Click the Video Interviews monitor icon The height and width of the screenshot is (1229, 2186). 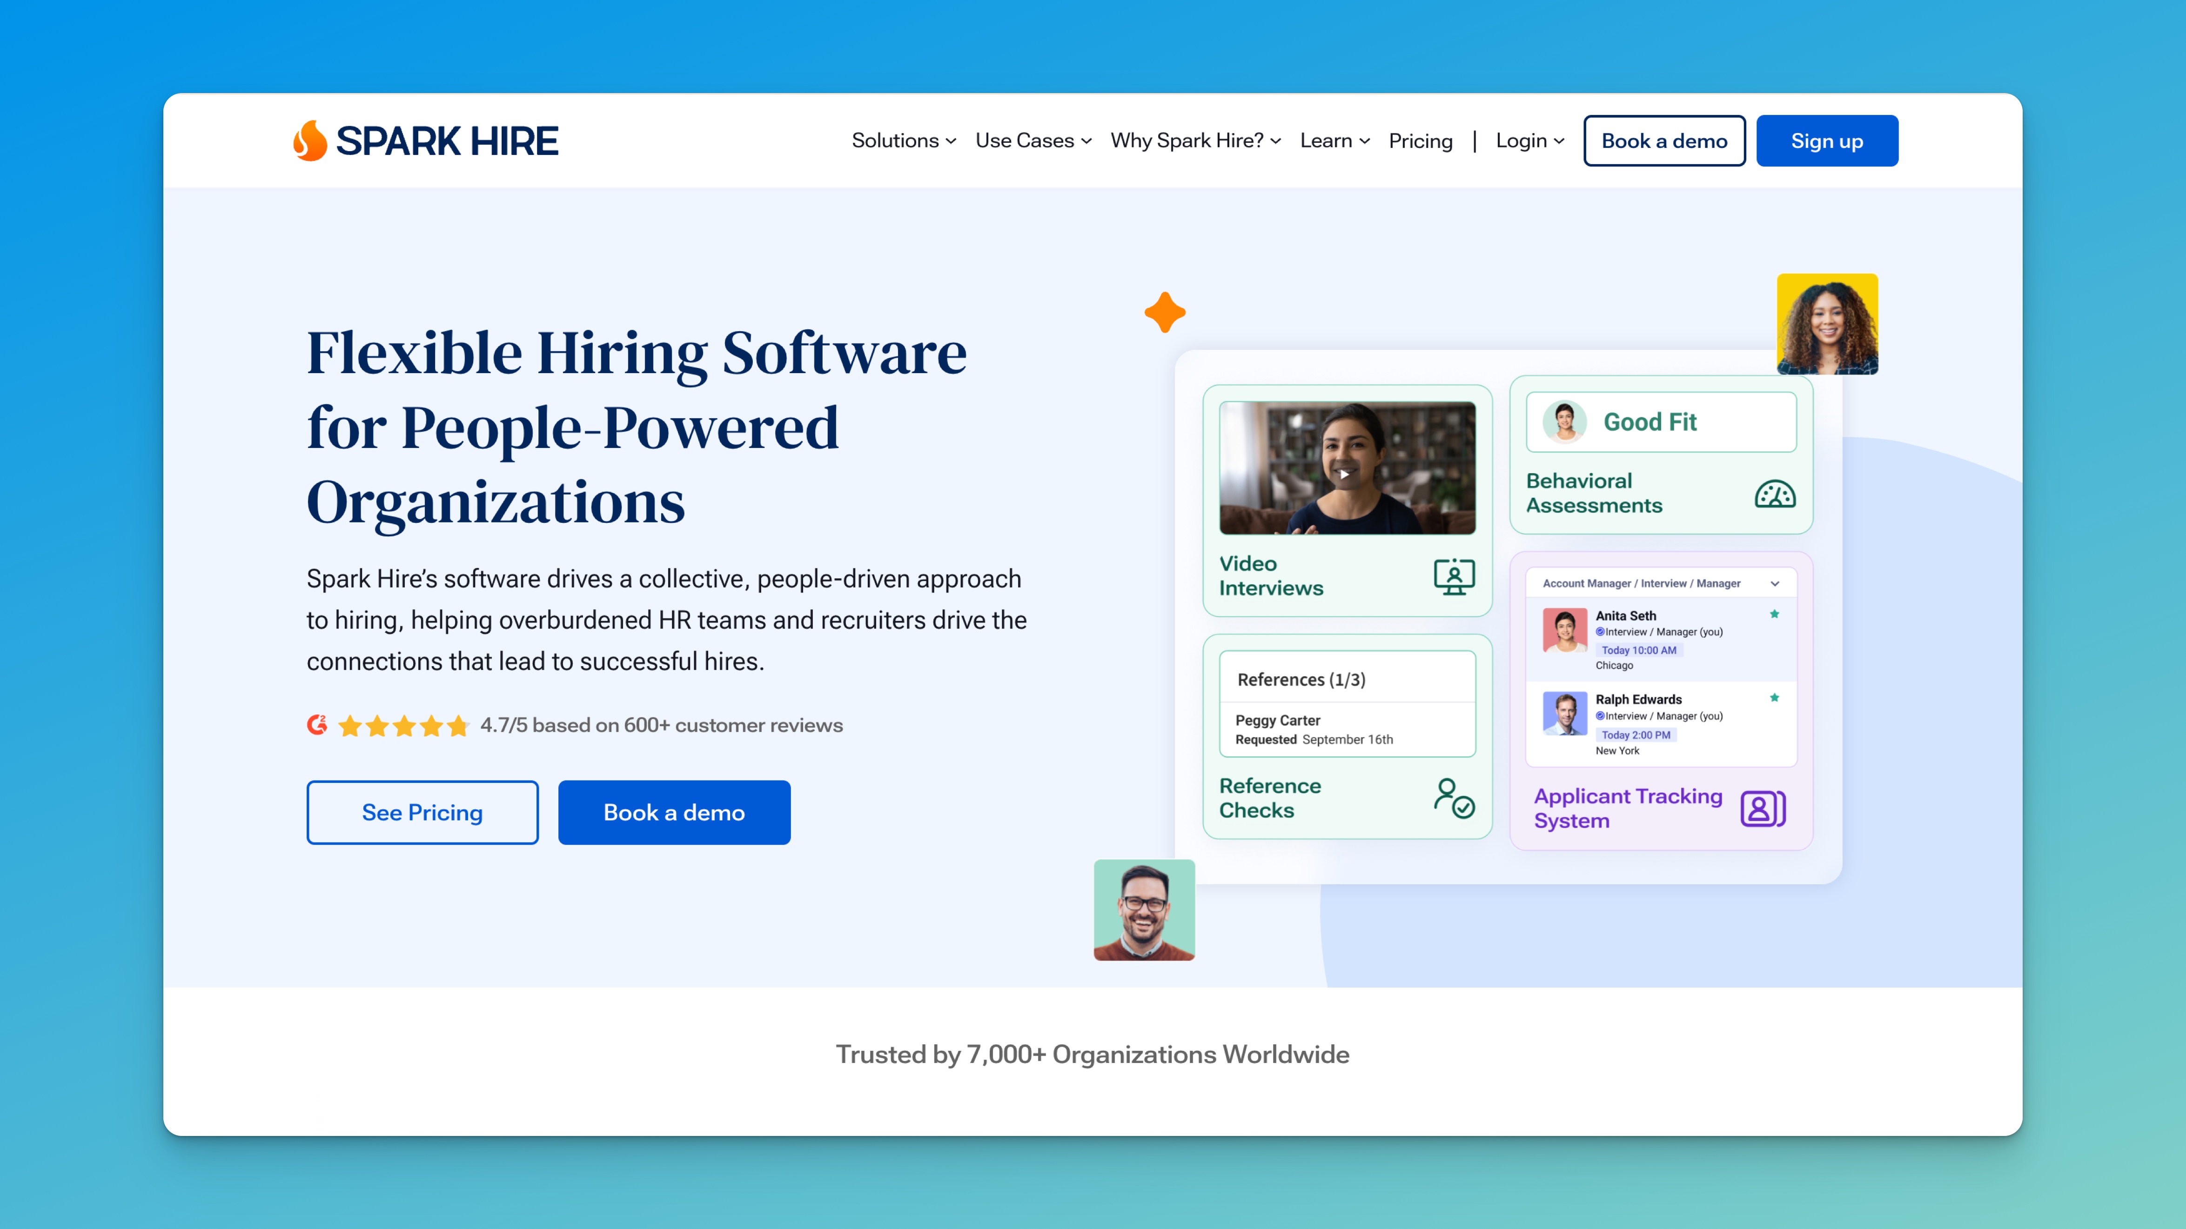1454,577
